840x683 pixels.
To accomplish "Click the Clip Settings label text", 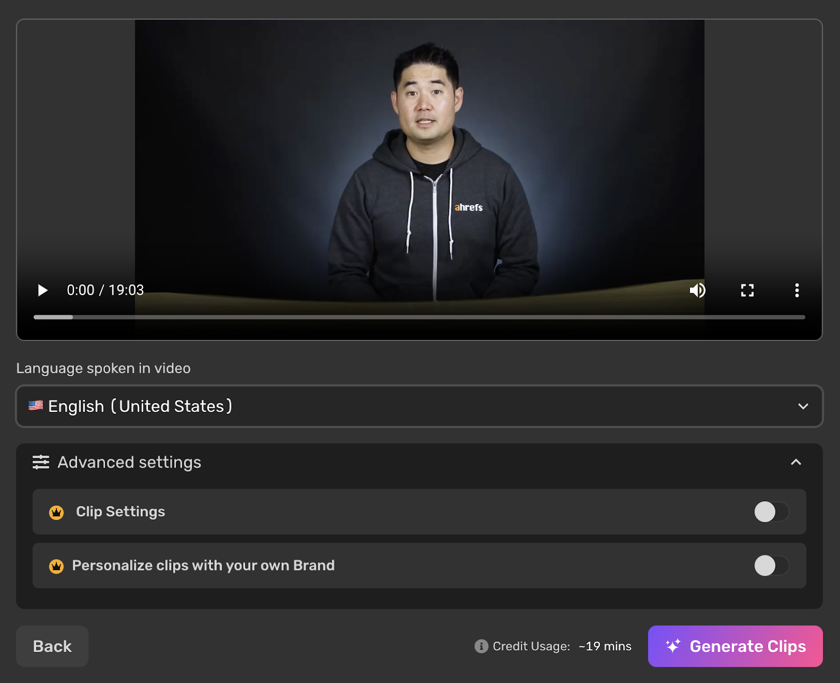I will [120, 512].
